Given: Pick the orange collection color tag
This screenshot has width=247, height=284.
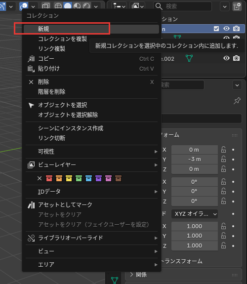Looking at the screenshot, I should click(59, 178).
